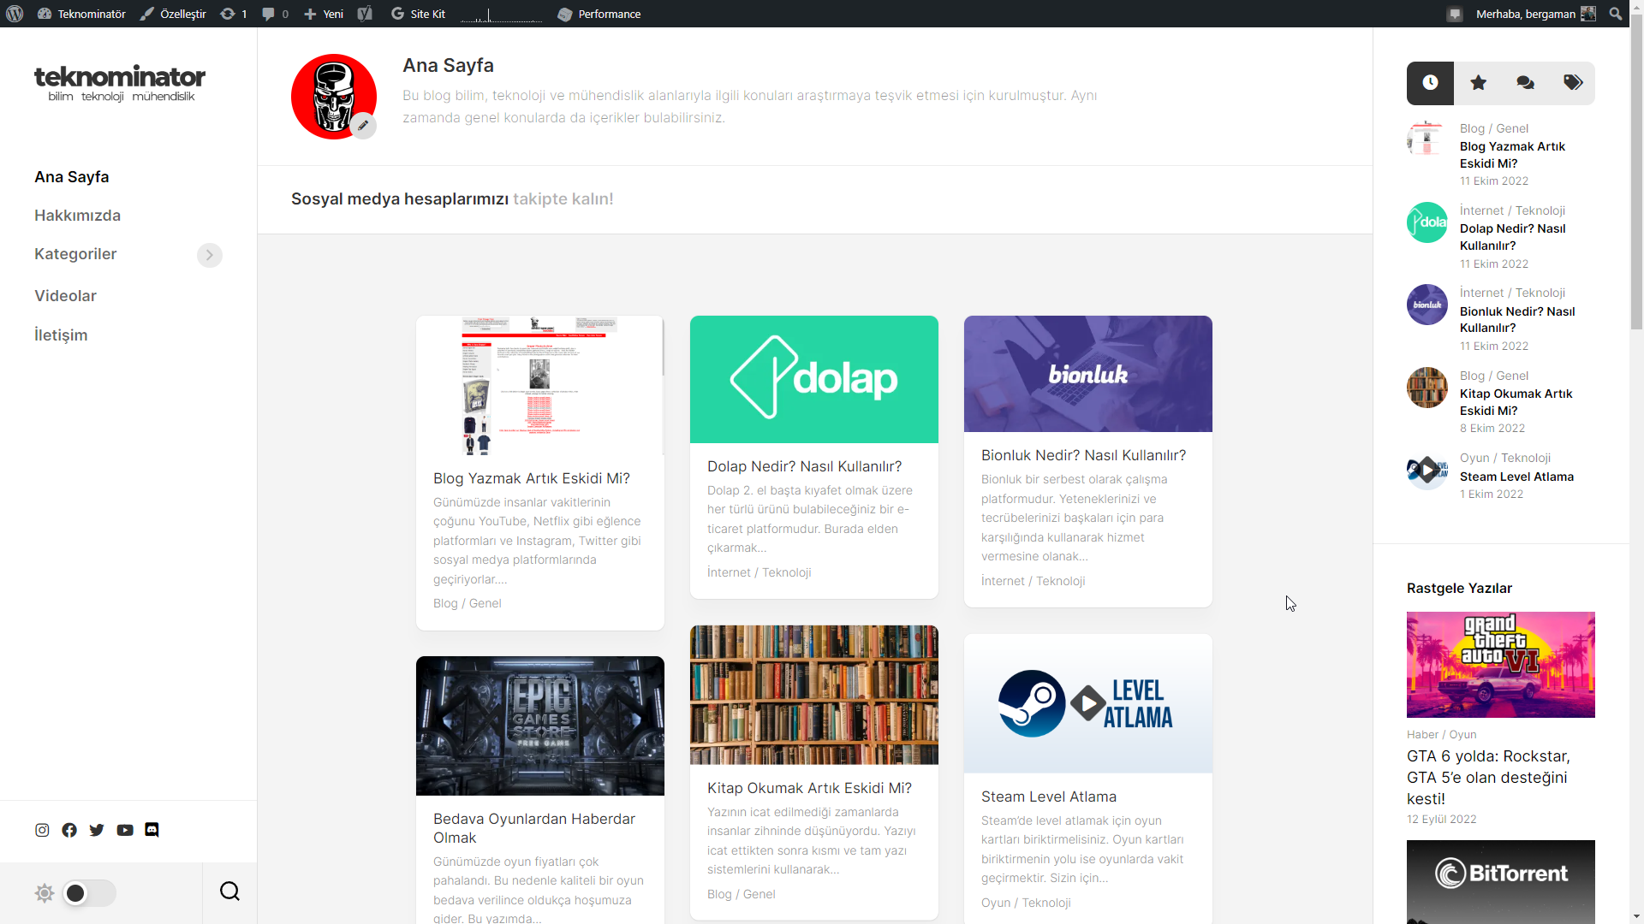This screenshot has width=1644, height=924.
Task: Click the terminator avatar image
Action: 333,96
